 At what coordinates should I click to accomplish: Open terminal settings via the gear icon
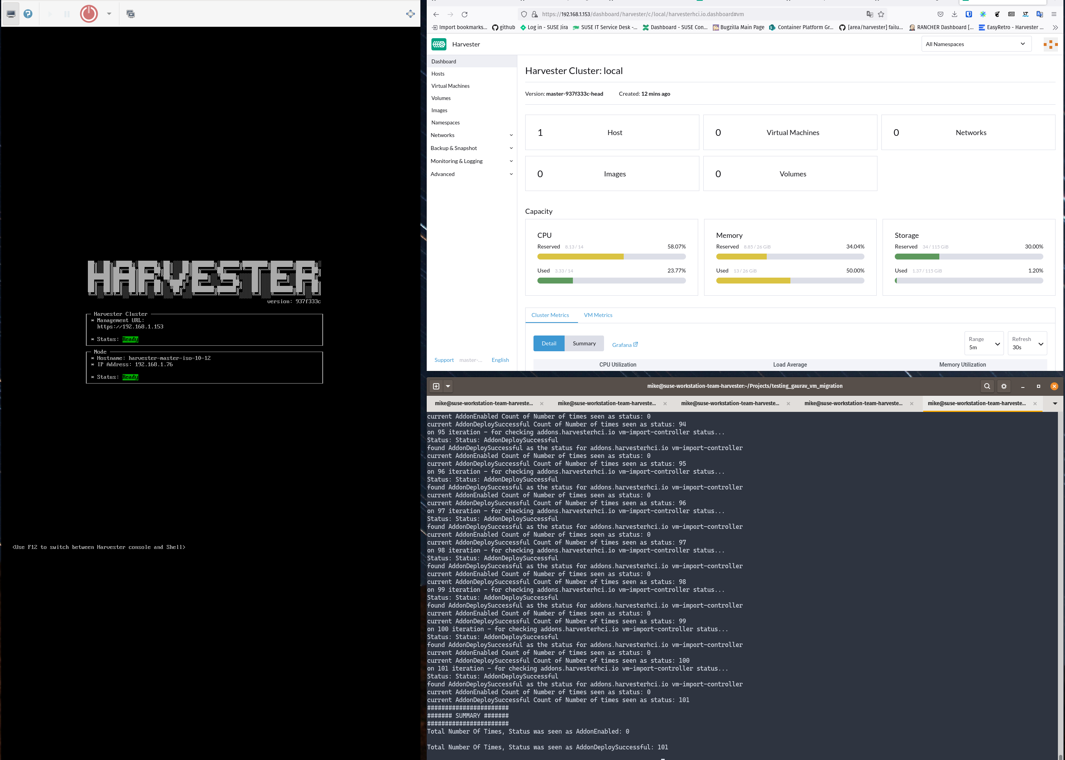click(x=1004, y=386)
